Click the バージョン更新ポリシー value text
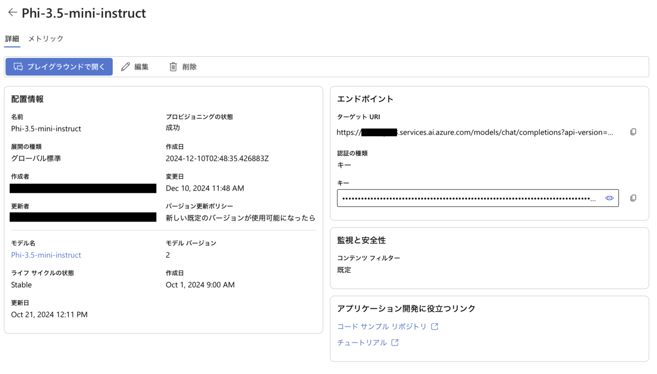Image resolution: width=657 pixels, height=374 pixels. [240, 218]
